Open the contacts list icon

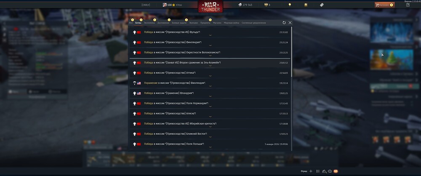pos(318,171)
